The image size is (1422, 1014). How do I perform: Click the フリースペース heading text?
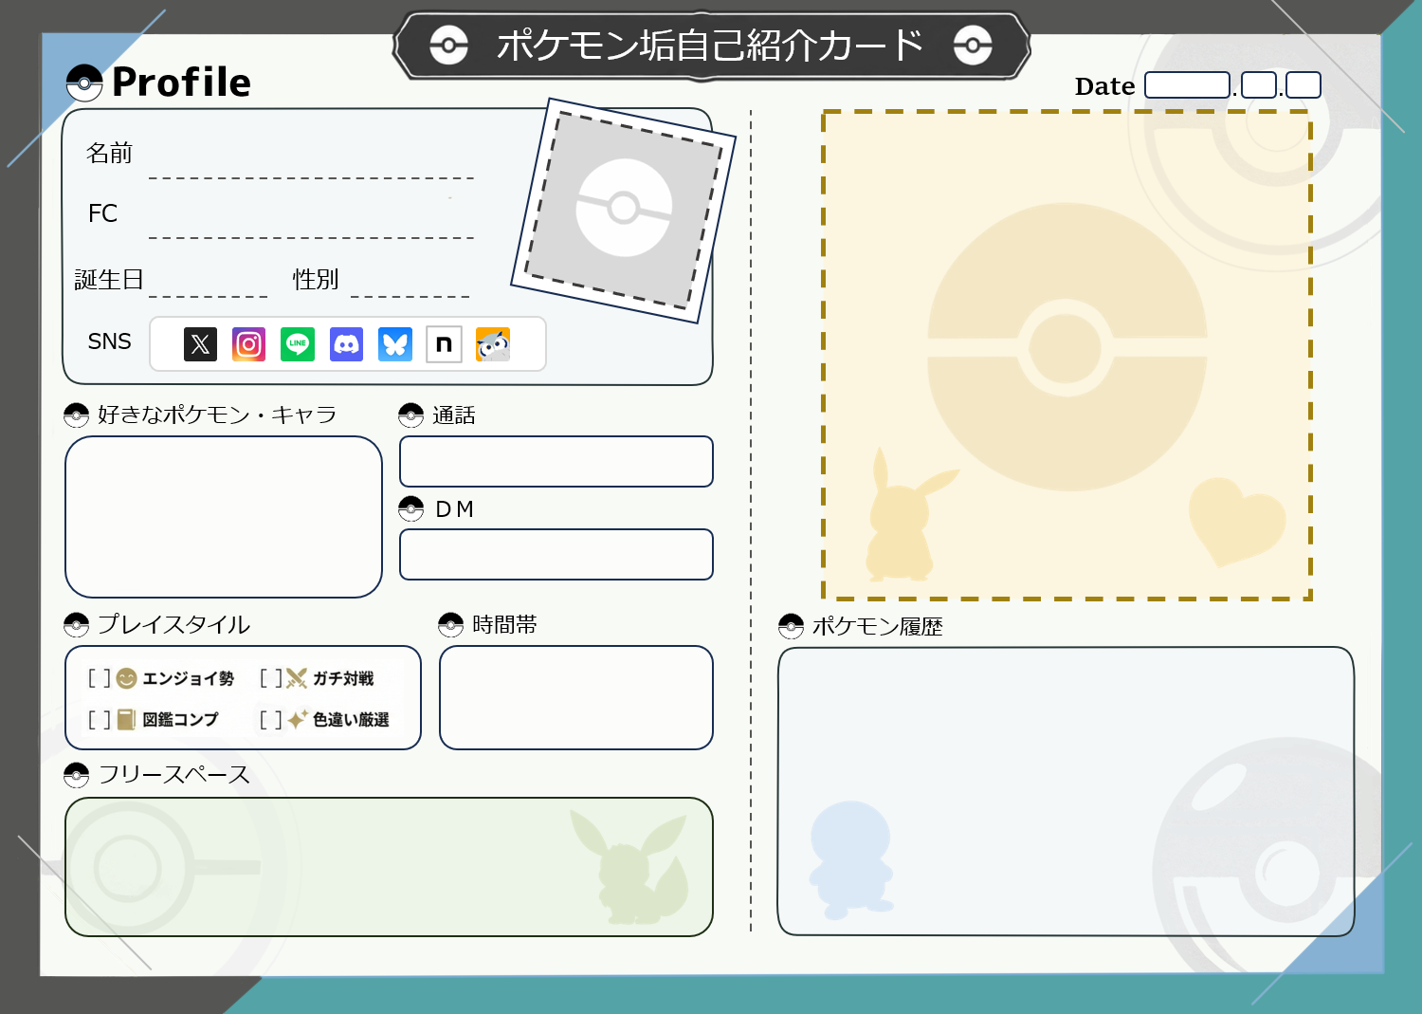click(x=174, y=775)
